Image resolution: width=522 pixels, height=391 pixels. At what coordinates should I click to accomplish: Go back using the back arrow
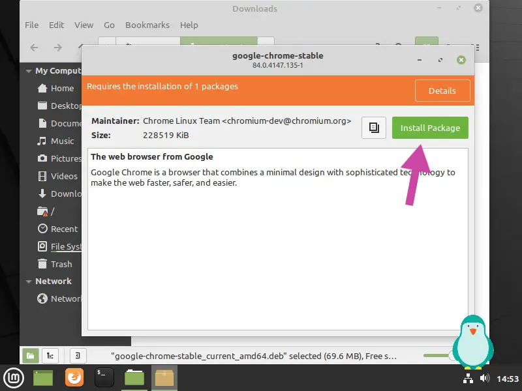click(34, 48)
